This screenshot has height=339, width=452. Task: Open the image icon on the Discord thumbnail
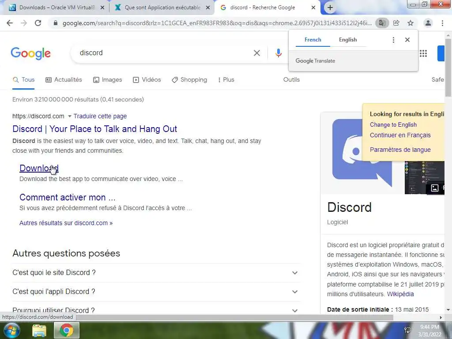(435, 188)
